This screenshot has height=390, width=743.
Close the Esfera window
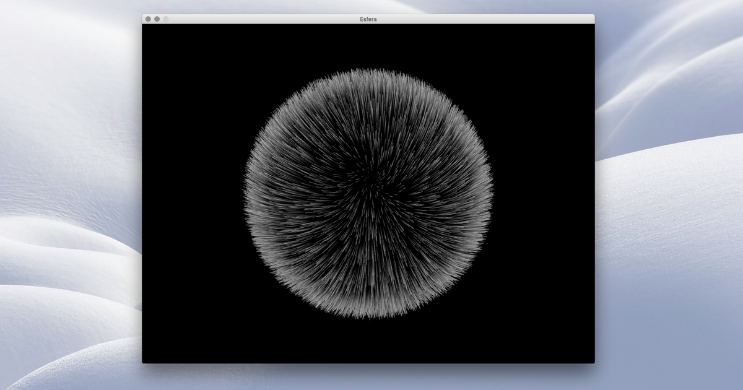click(x=148, y=19)
